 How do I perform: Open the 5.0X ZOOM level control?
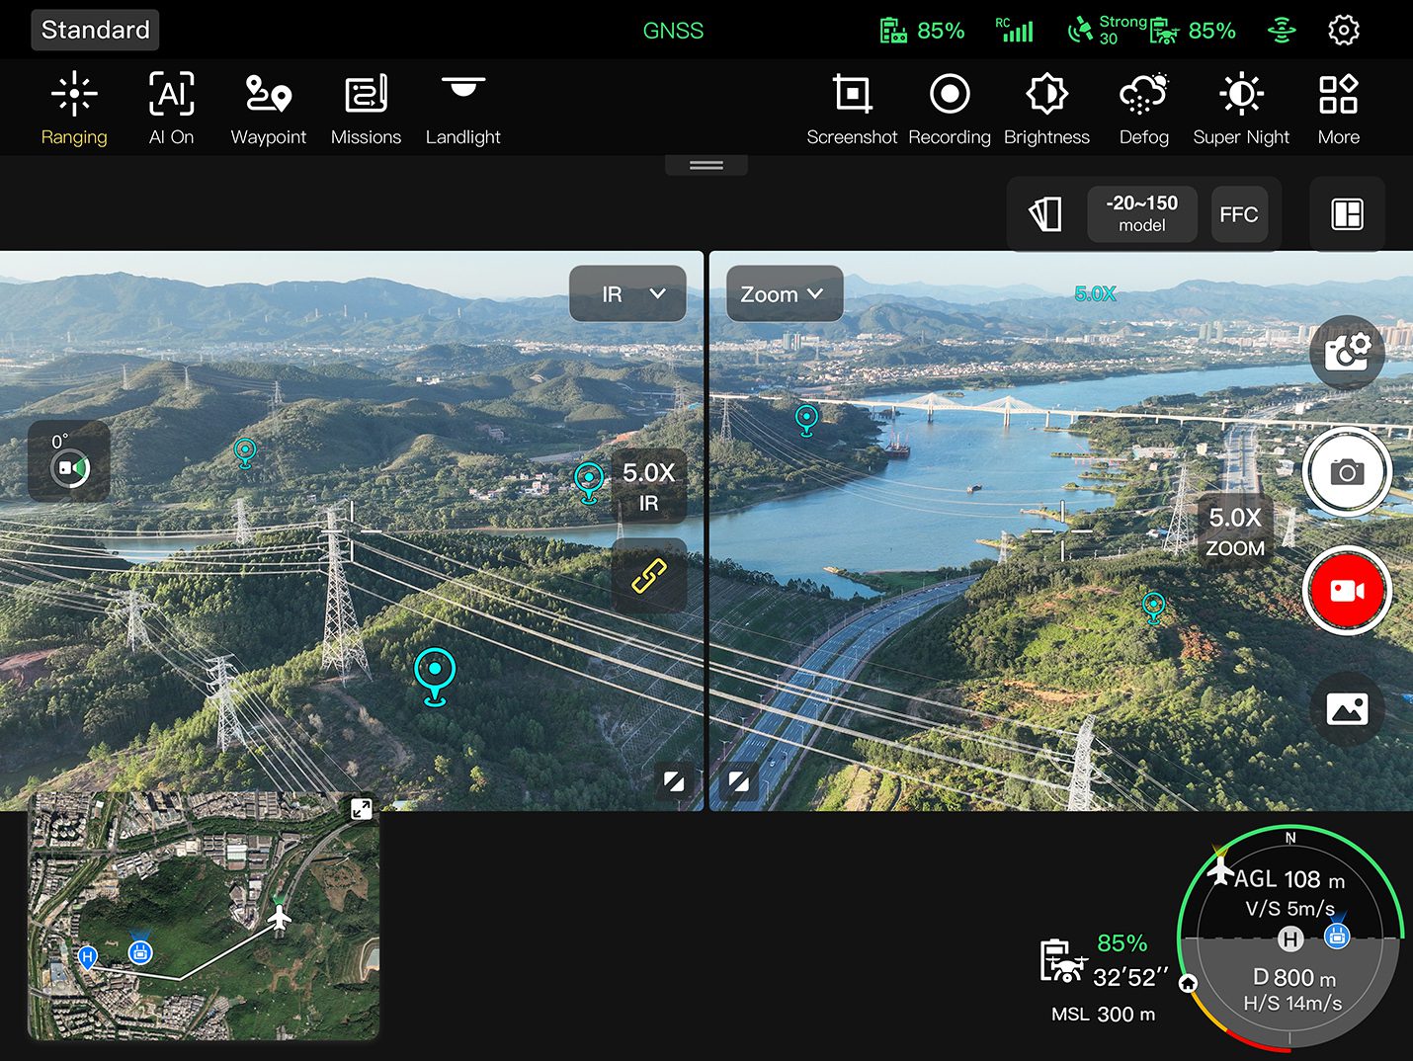(1235, 530)
